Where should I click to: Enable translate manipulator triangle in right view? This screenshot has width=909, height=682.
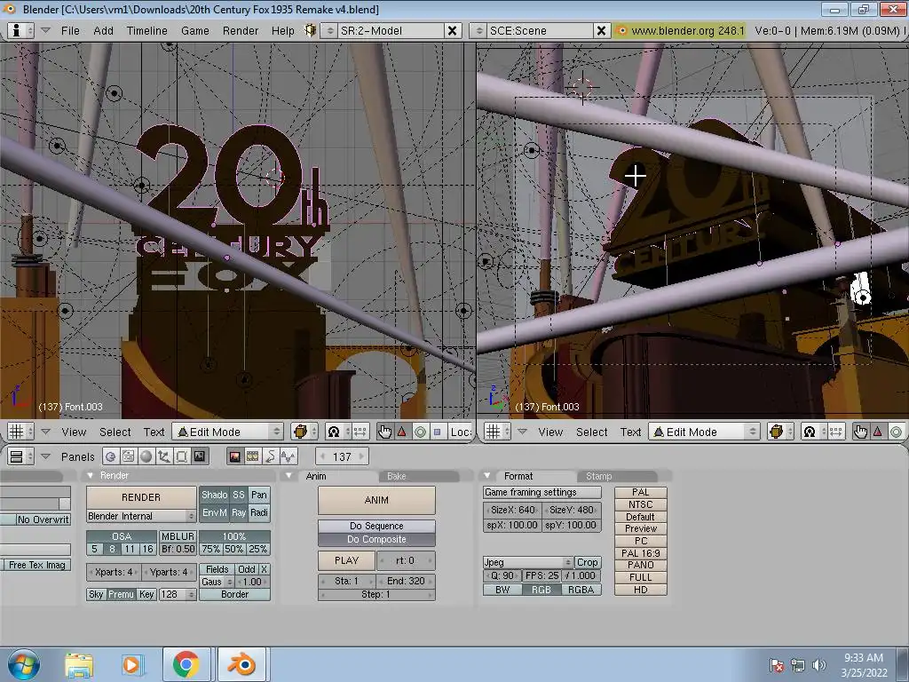click(x=878, y=432)
